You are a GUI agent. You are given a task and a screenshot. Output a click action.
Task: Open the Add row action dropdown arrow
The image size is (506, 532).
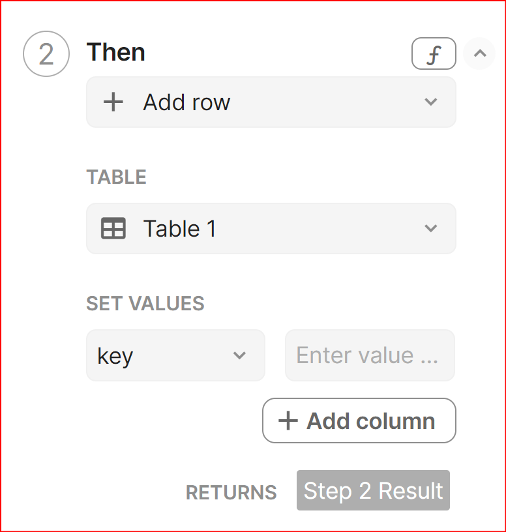(430, 102)
